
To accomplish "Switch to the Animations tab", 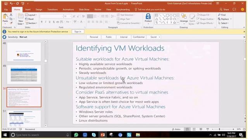I will (68, 10).
